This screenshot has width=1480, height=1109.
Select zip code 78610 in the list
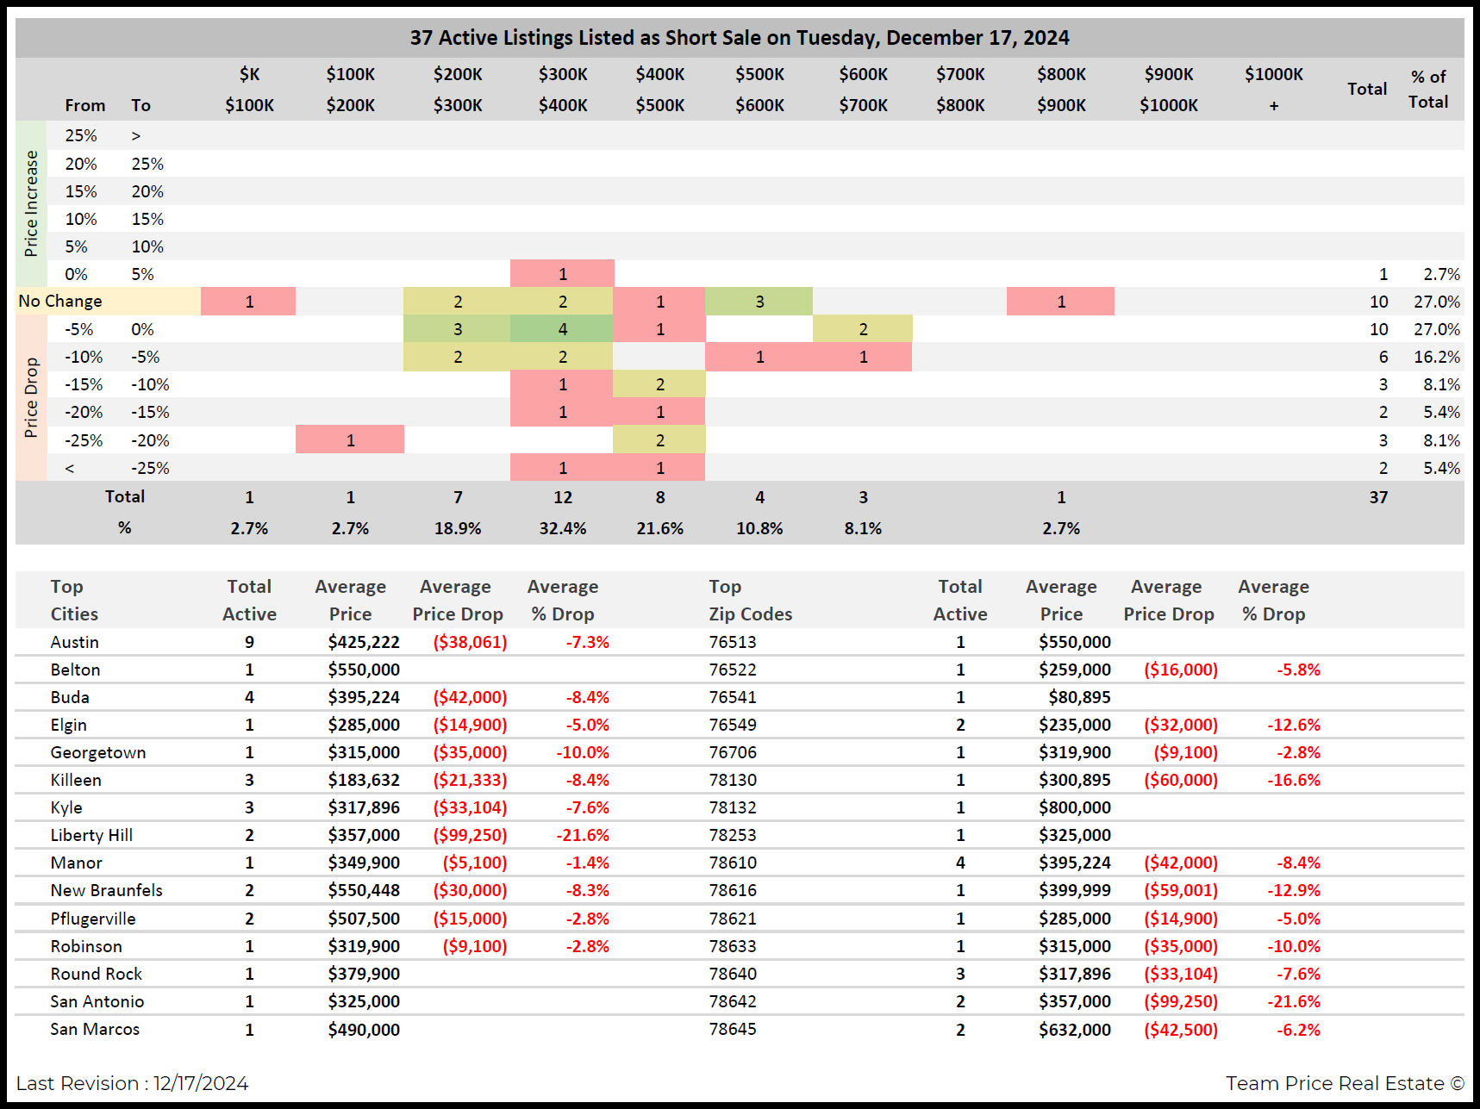(x=733, y=863)
